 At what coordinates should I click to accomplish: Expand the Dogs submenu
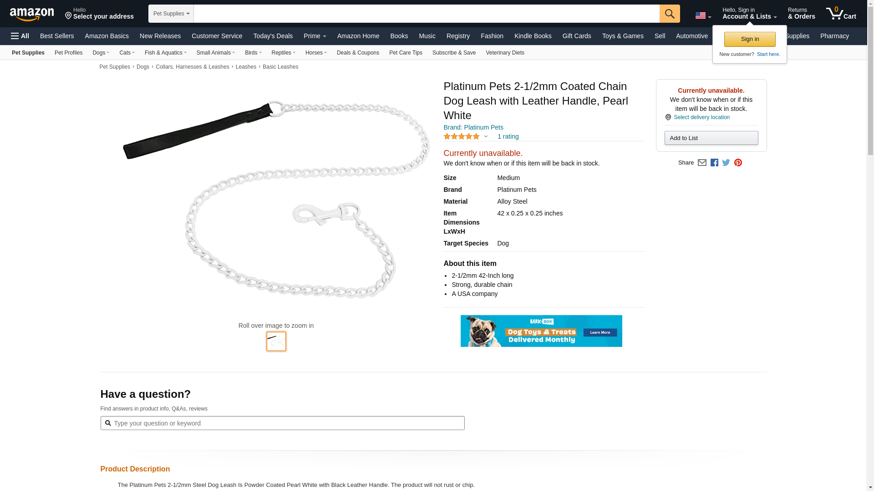101,53
